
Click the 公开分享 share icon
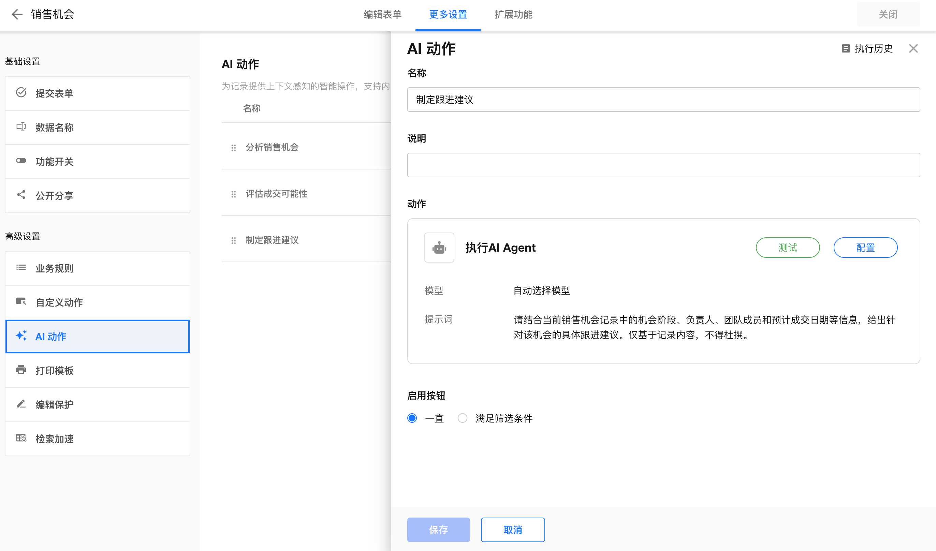[x=21, y=195]
